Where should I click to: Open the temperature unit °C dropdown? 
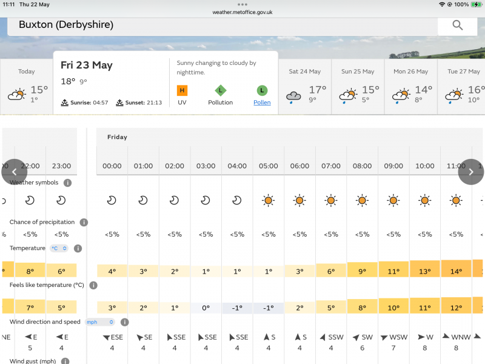(x=59, y=248)
